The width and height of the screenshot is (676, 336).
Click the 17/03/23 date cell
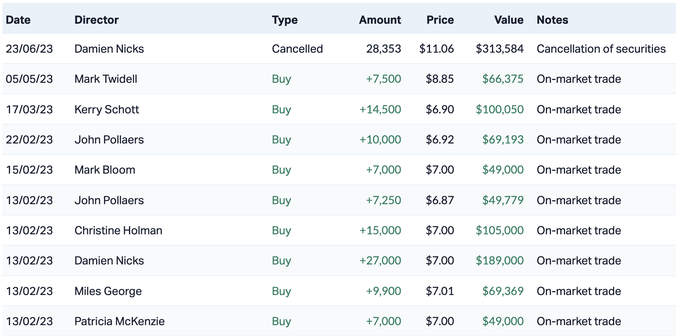(x=29, y=109)
